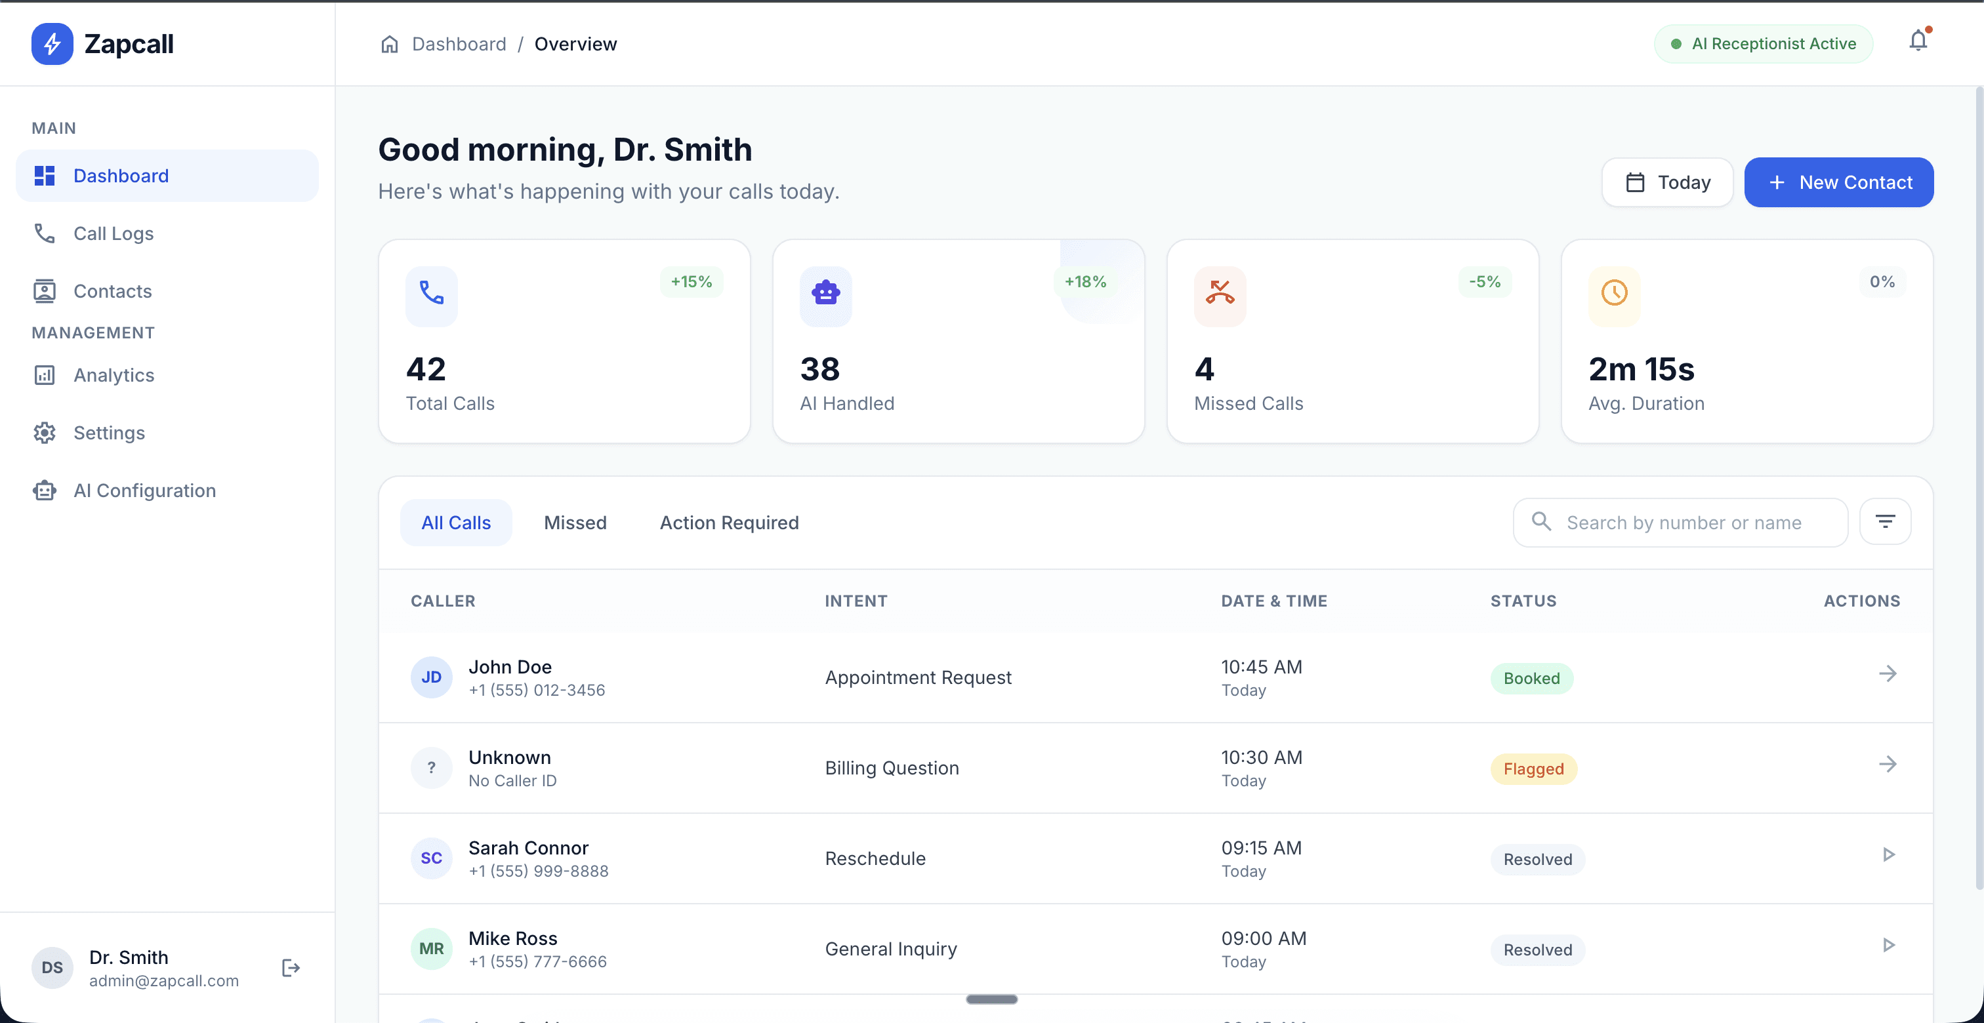Click the home icon in breadcrumb
Viewport: 1984px width, 1023px height.
point(390,44)
